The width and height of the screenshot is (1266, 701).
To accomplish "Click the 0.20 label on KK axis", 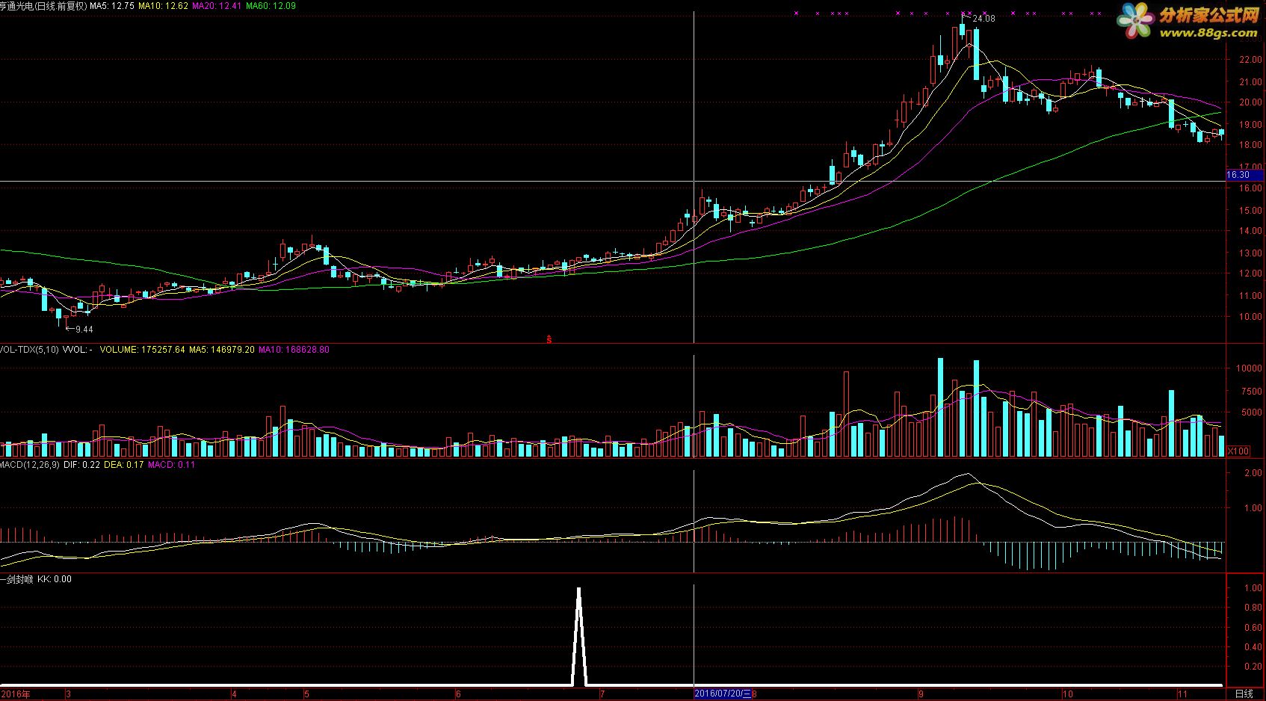I will (1253, 667).
